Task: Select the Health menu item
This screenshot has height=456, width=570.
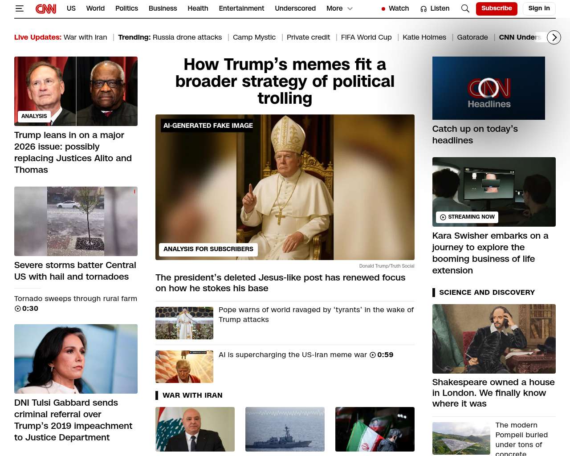Action: (198, 8)
